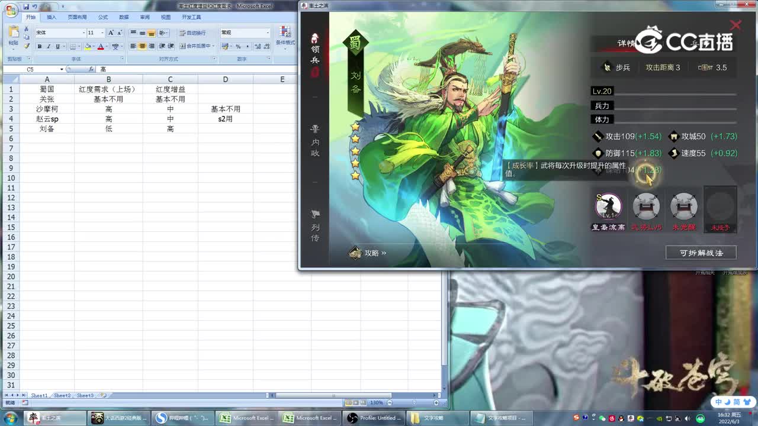Select the Format Painter brush
Image resolution: width=758 pixels, height=426 pixels.
26,46
